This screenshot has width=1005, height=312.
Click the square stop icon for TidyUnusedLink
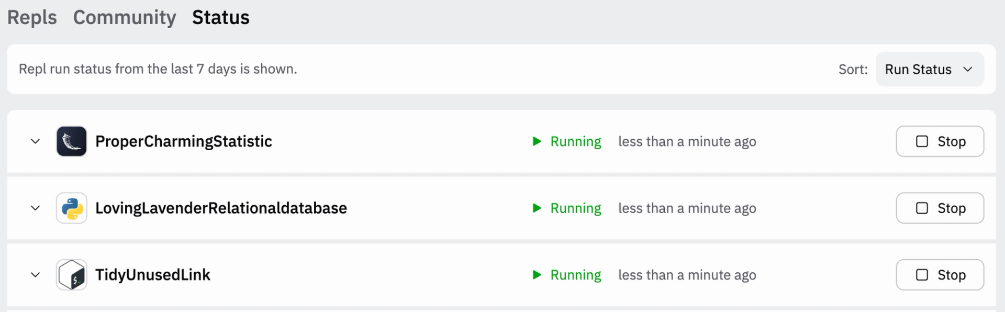(922, 275)
